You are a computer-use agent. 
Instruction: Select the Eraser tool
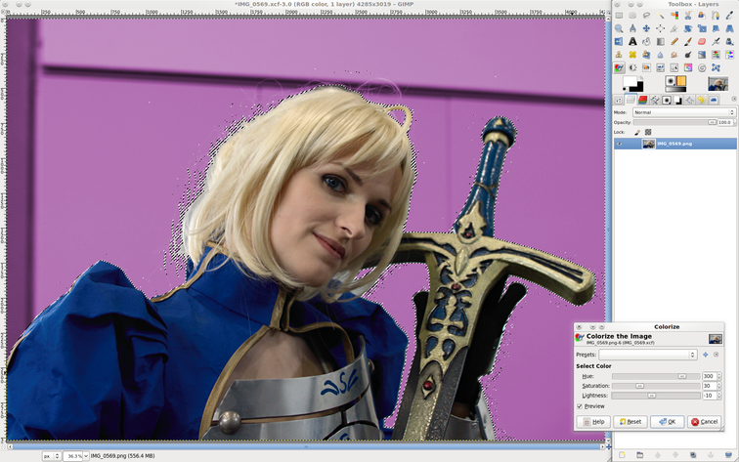click(702, 41)
